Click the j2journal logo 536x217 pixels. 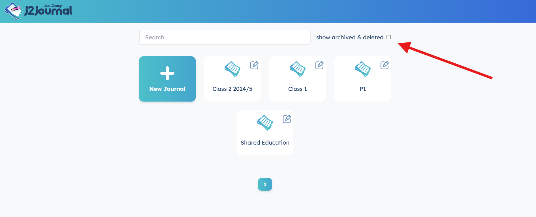coord(39,11)
